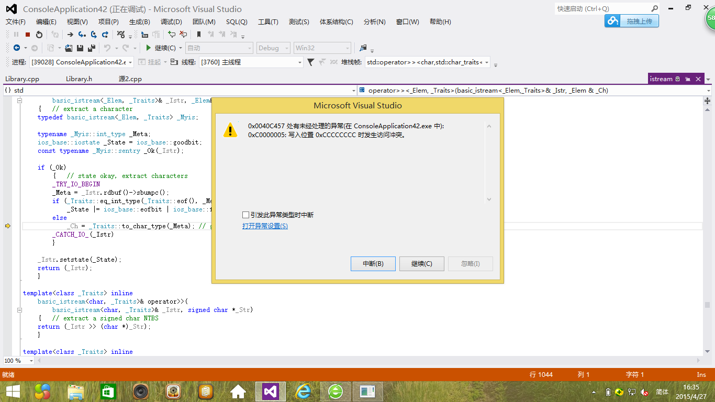This screenshot has height=402, width=715.
Task: Click the 继续(C) button in exception dialog
Action: point(422,264)
